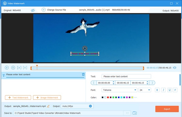The image size is (182, 117).
Task: Click the duration 00:00:46.15 middle field
Action: [x=123, y=83]
